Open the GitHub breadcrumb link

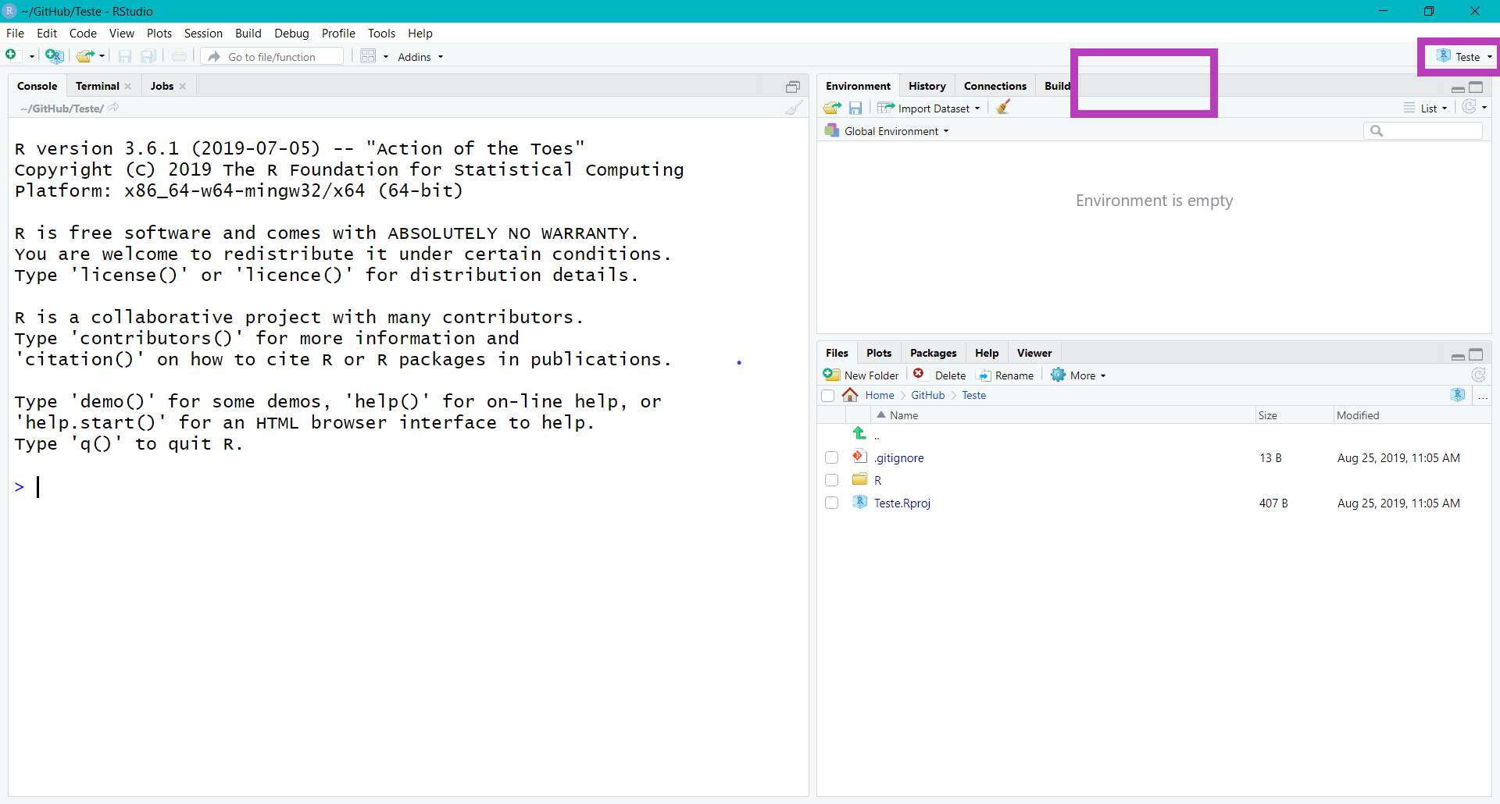927,395
